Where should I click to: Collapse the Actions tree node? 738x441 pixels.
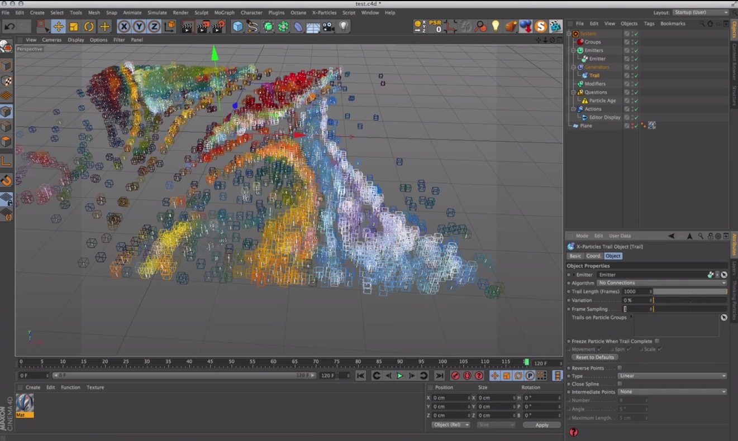(x=573, y=109)
